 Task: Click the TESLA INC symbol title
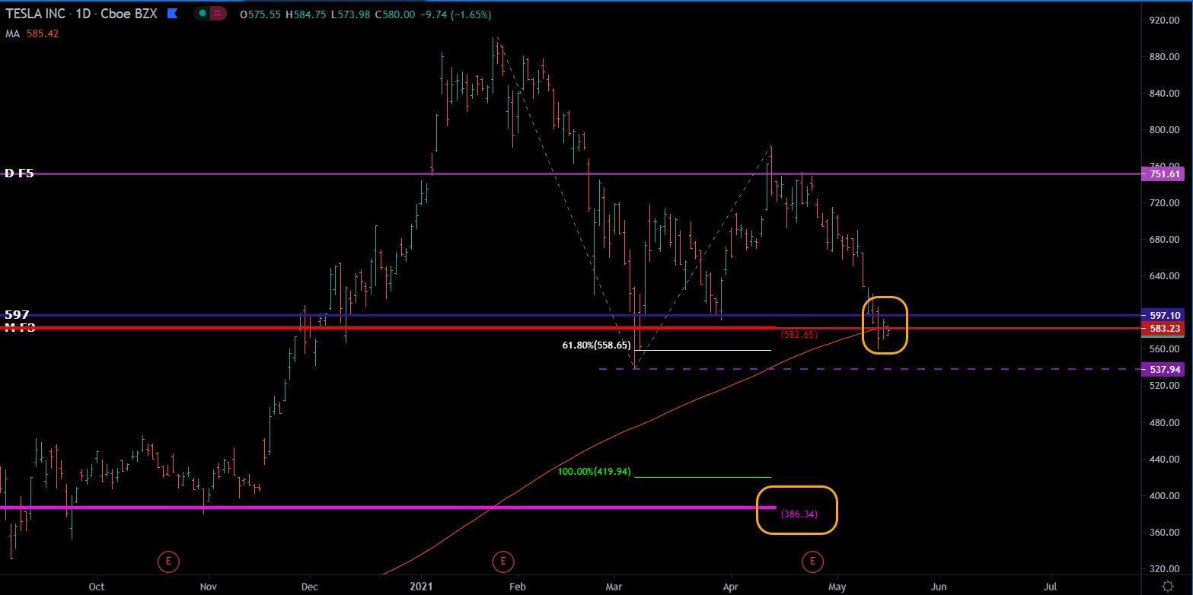(x=36, y=14)
